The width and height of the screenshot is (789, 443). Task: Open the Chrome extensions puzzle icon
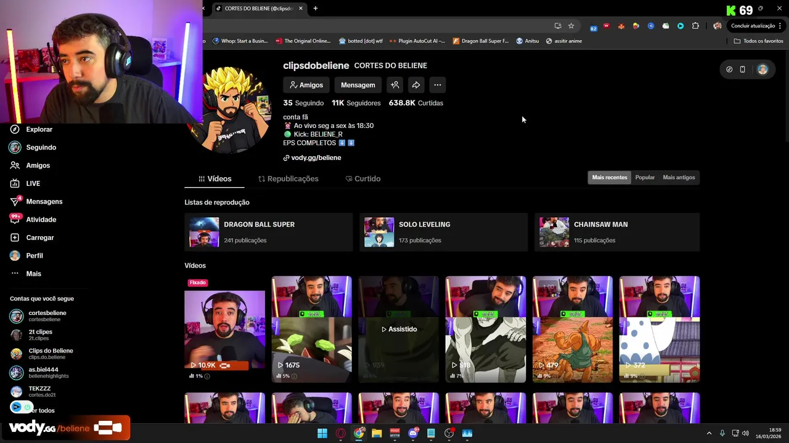point(695,26)
